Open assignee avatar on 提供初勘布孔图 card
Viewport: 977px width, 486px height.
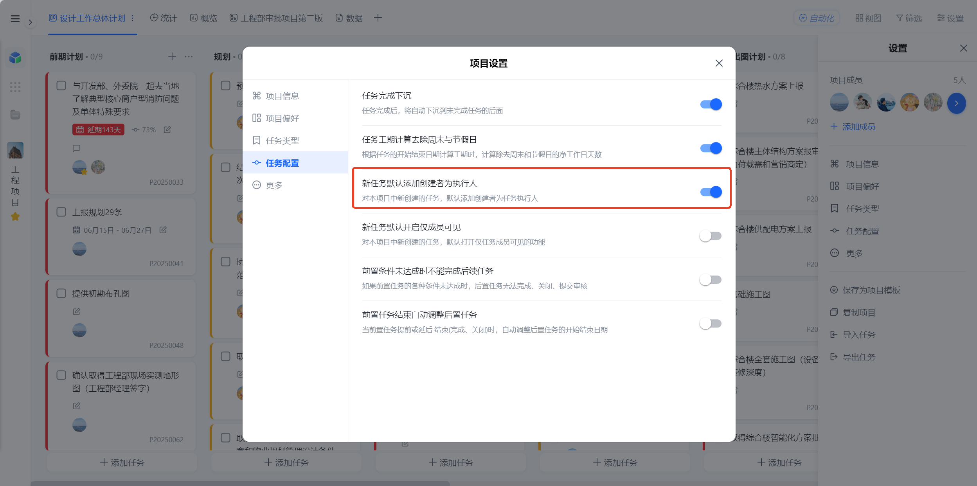pyautogui.click(x=79, y=330)
